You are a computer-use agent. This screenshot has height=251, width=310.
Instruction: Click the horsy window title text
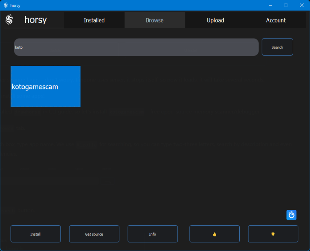(16, 5)
